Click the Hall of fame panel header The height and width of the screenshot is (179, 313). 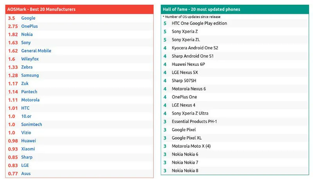[x=201, y=9]
